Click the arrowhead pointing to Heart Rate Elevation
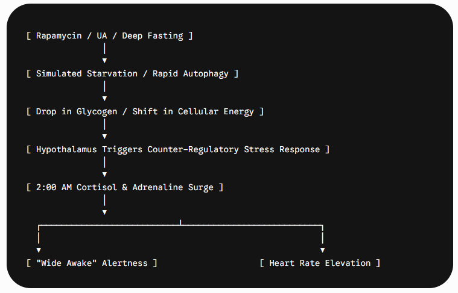 click(322, 250)
